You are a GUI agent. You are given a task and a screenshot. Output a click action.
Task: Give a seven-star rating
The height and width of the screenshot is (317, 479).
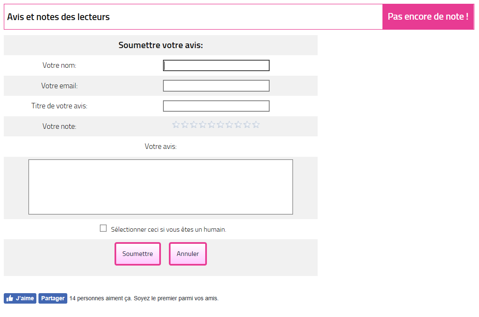229,125
